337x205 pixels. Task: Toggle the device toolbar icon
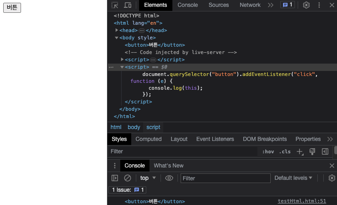(x=128, y=5)
